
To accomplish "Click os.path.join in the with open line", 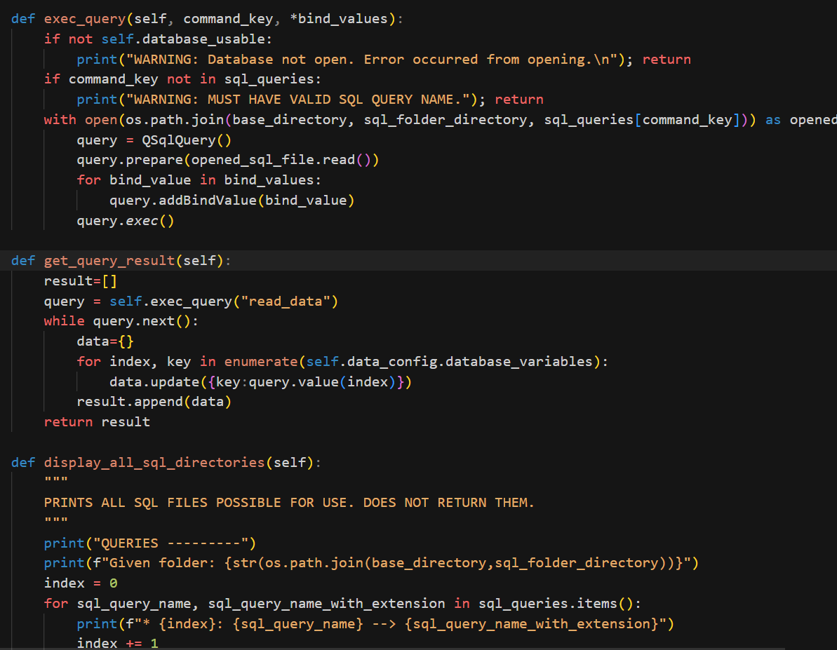I will (x=170, y=120).
